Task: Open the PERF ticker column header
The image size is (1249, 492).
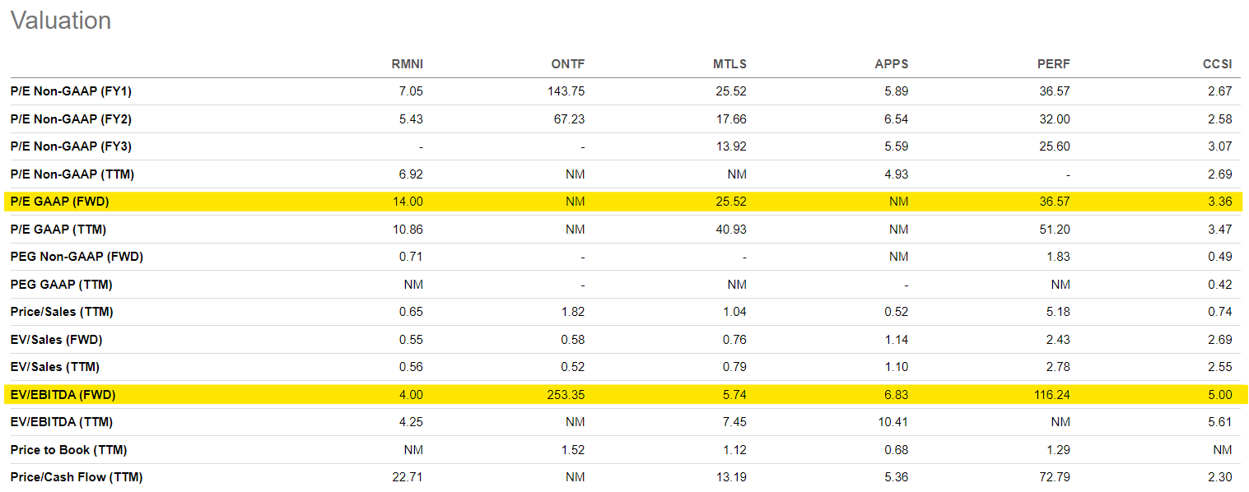Action: [1053, 63]
